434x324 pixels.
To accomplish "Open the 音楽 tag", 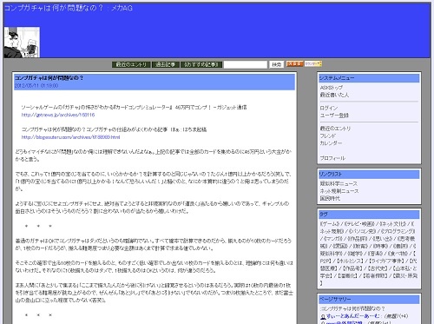I will pyautogui.click(x=376, y=254).
